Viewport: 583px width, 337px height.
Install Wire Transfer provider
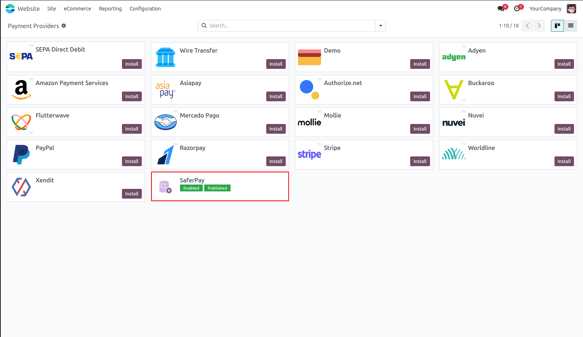tap(276, 64)
